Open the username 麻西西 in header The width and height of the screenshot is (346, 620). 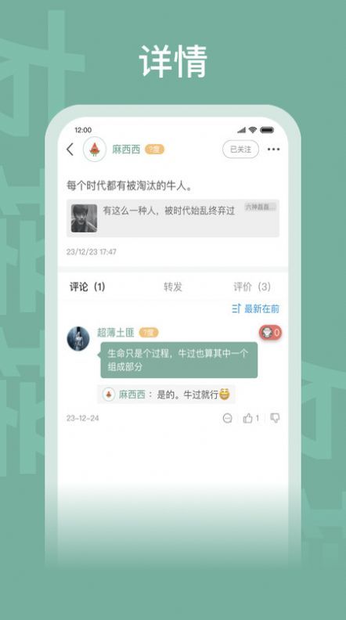coord(126,150)
